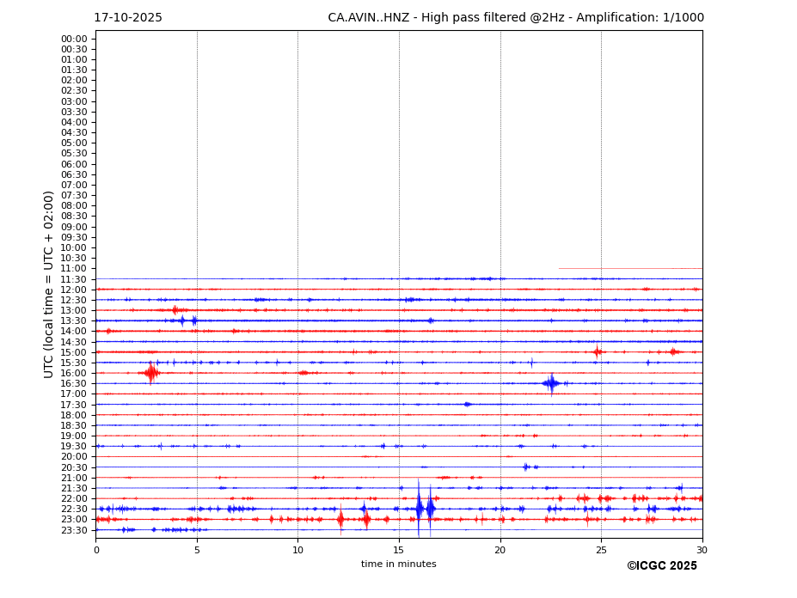Click the 06:00 row label

74,164
